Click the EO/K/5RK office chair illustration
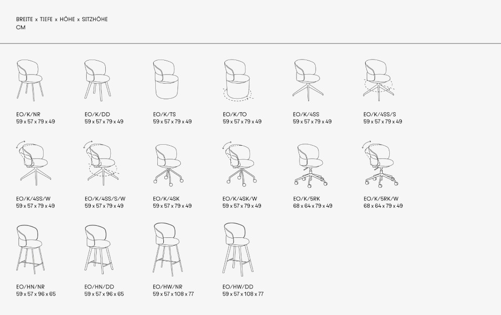This screenshot has width=501, height=315. (x=309, y=164)
